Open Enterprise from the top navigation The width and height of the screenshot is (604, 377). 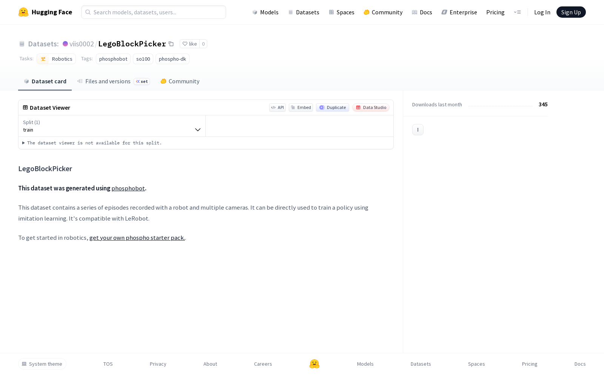pos(459,12)
